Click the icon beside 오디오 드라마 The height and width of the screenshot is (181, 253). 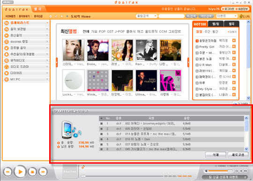tap(7, 67)
